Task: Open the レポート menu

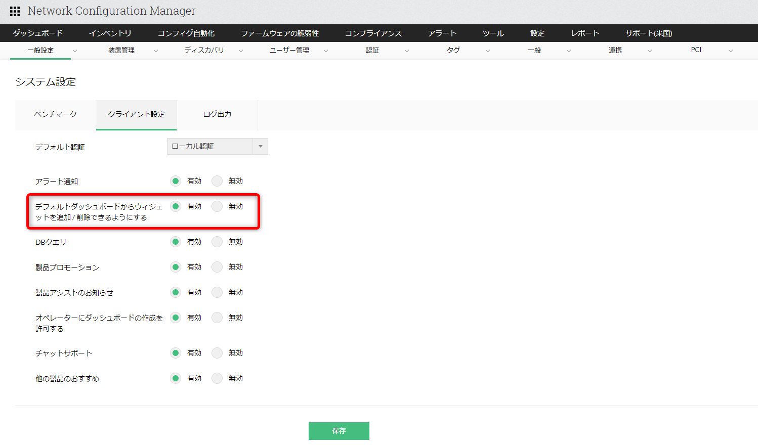Action: (585, 33)
